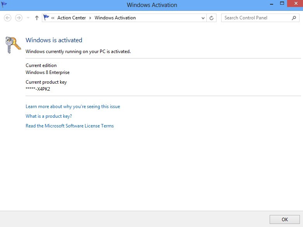
Task: Click the Back navigation arrow
Action: point(7,18)
